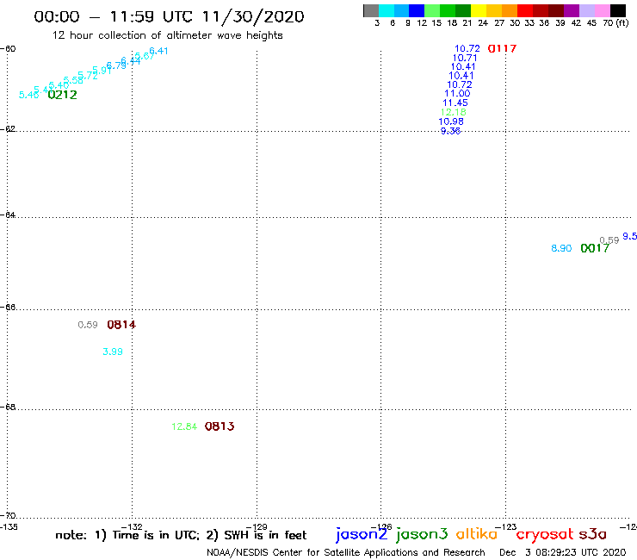Select the light green value '12.18'
This screenshot has width=637, height=560.
tap(454, 112)
